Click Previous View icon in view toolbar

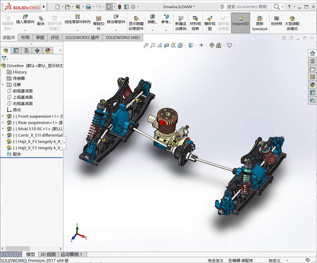[x=159, y=45]
